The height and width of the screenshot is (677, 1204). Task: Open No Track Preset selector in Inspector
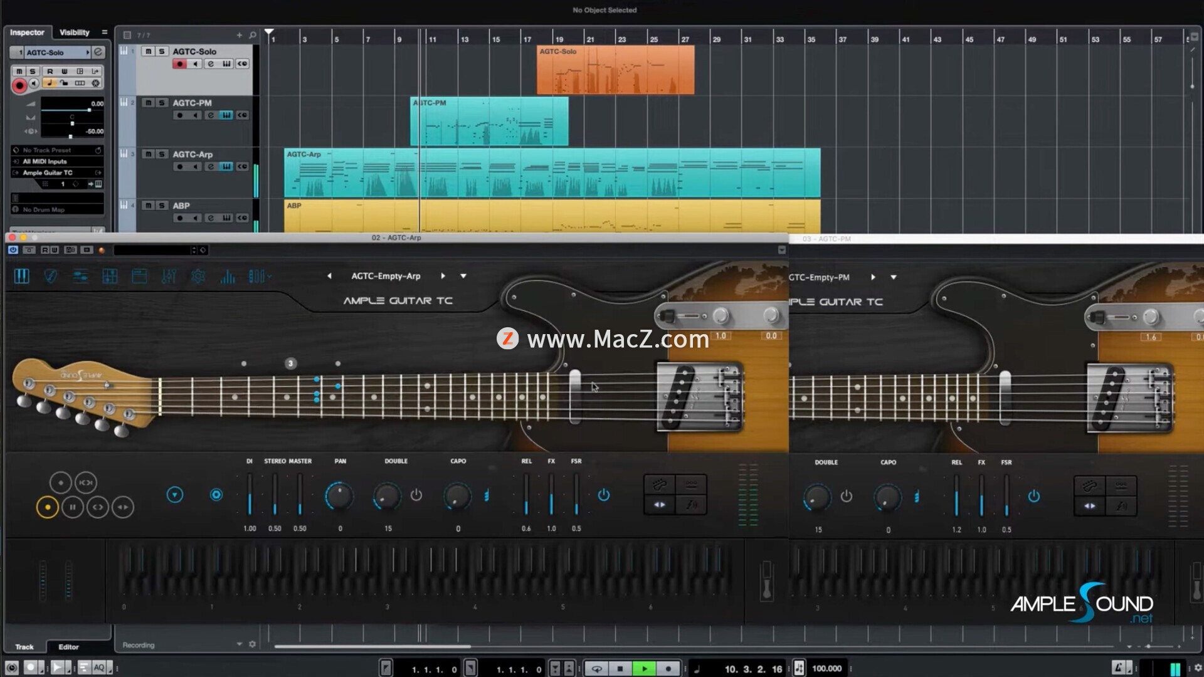click(56, 150)
